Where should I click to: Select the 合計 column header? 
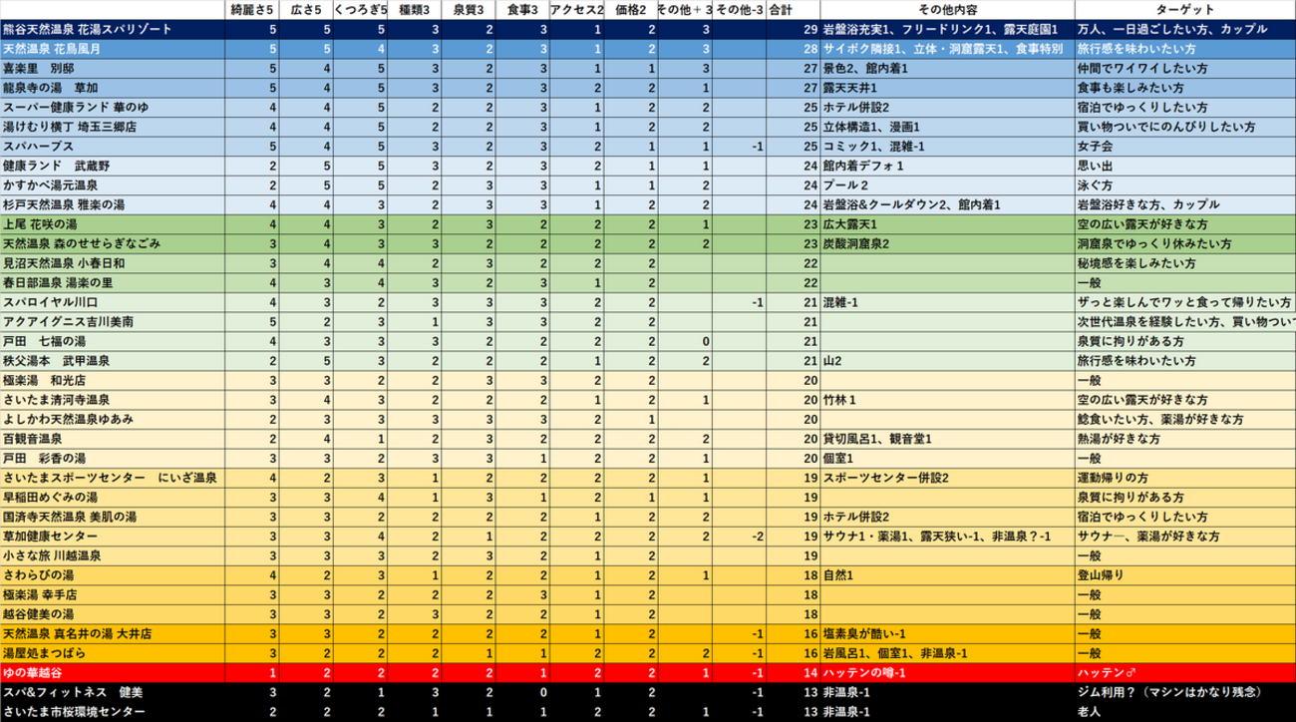794,10
